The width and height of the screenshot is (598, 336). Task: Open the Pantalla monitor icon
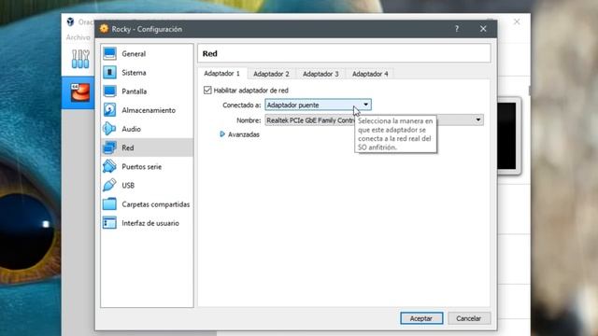[109, 91]
